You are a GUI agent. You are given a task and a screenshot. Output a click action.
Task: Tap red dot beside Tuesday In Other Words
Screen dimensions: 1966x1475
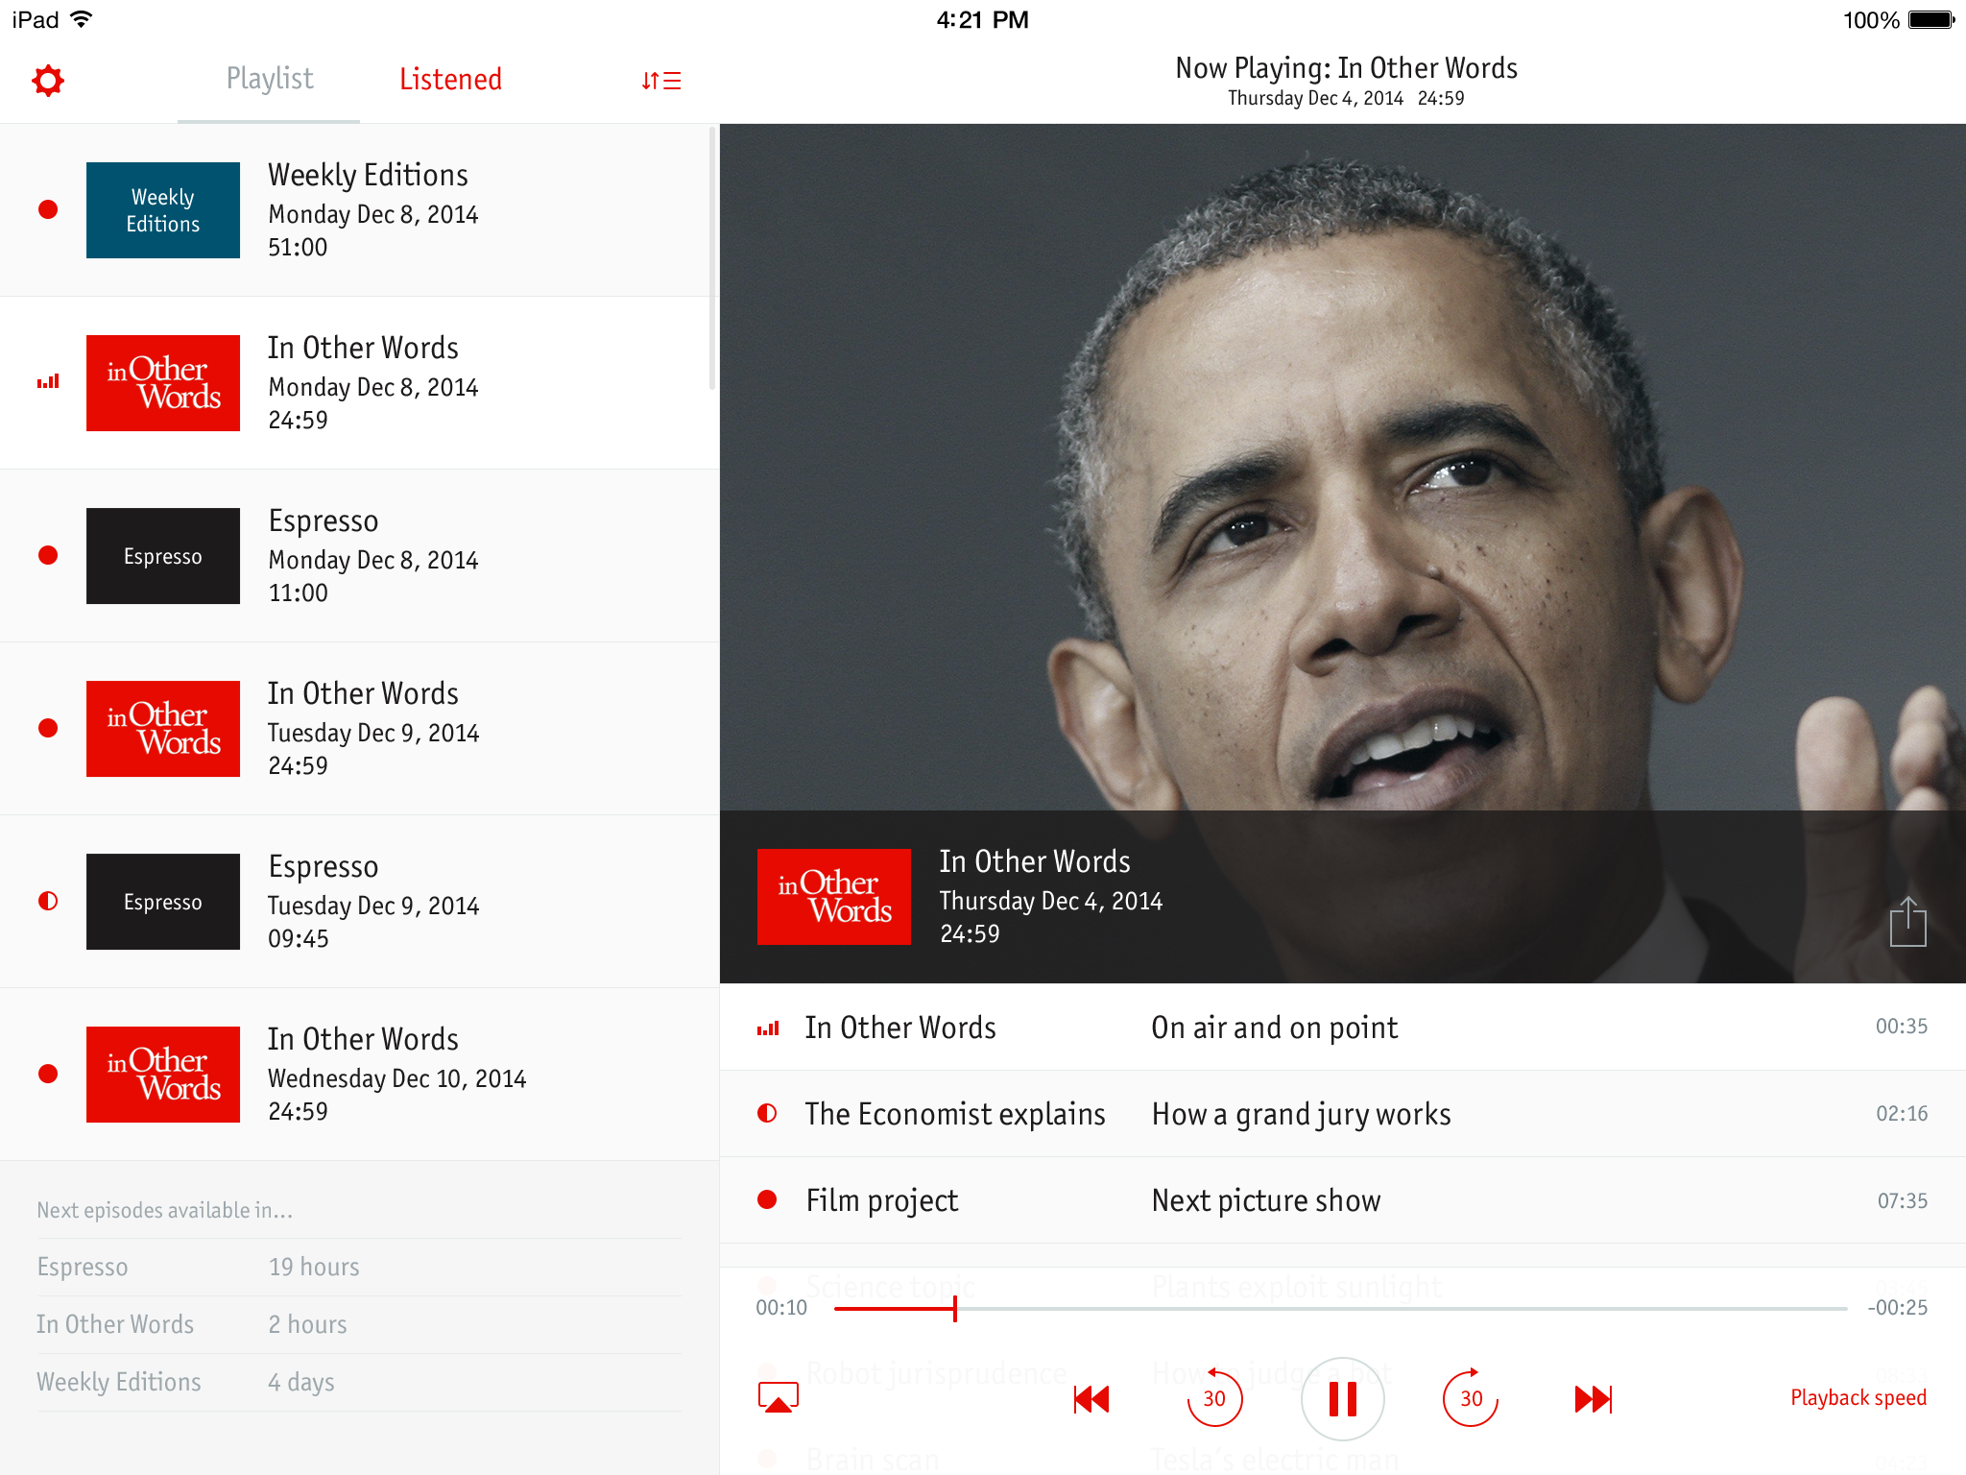click(x=48, y=728)
